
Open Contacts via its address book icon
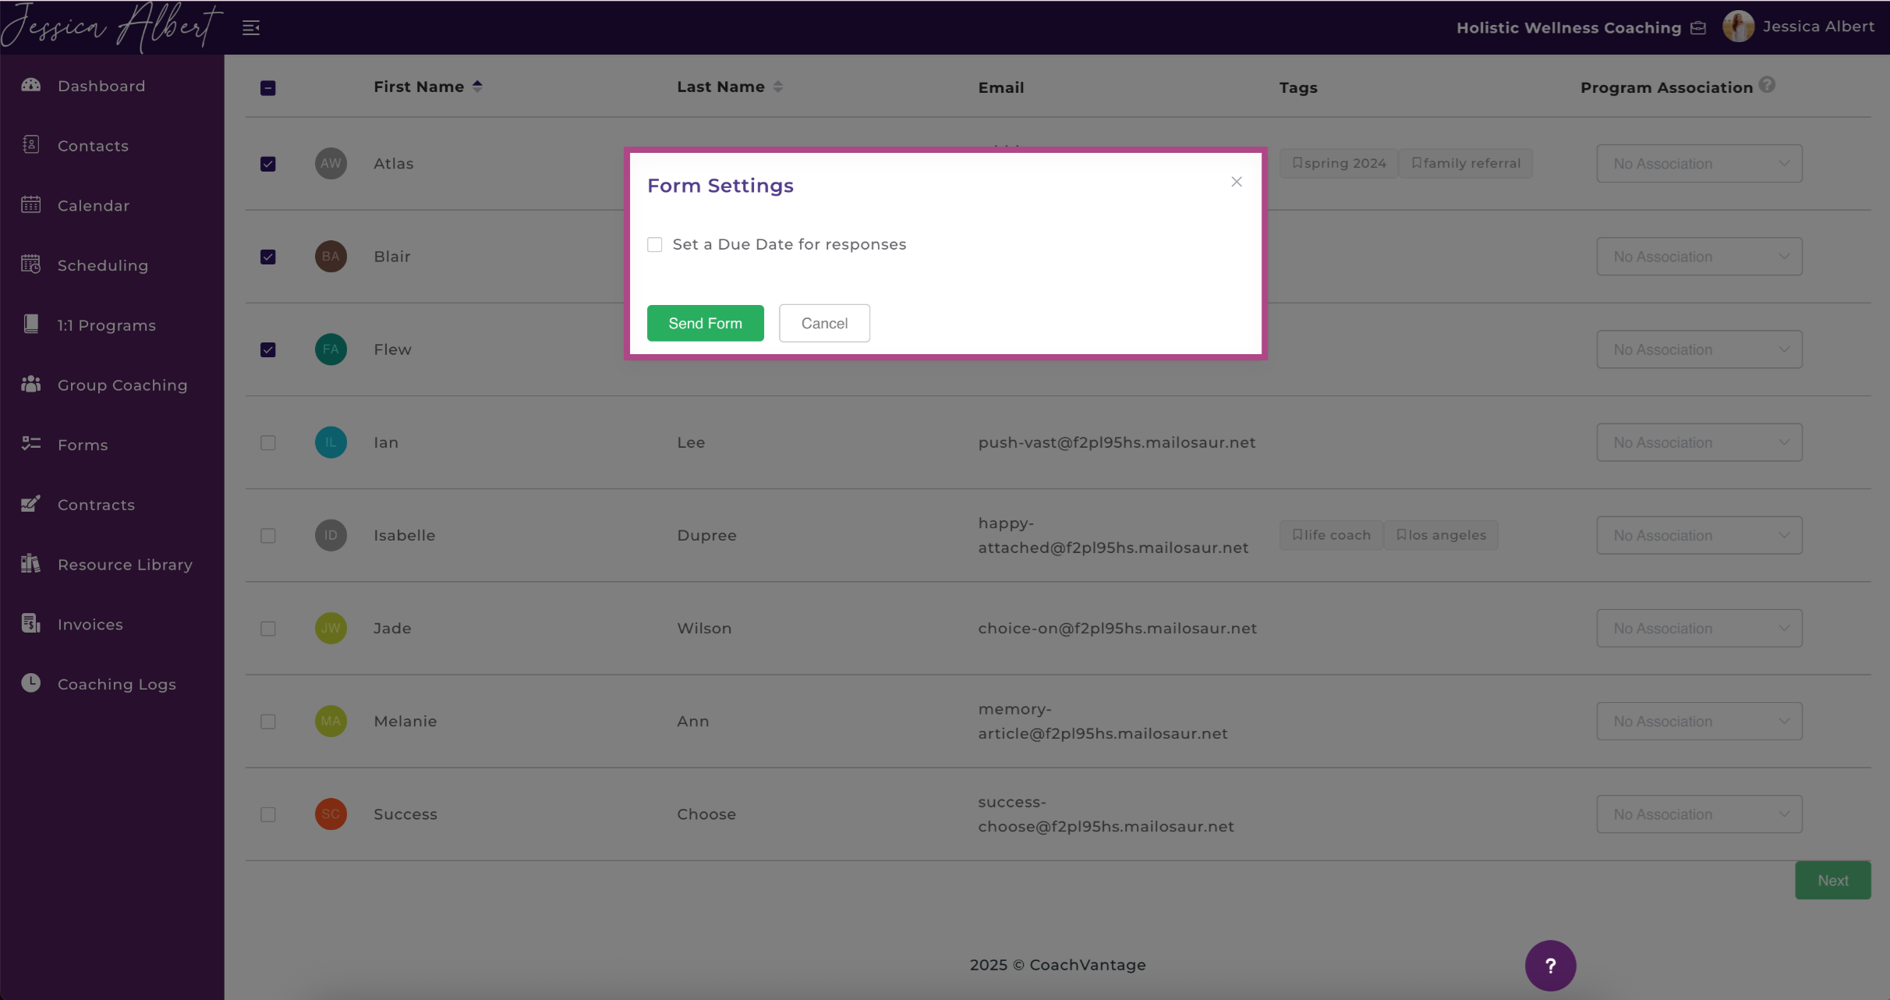pyautogui.click(x=31, y=145)
